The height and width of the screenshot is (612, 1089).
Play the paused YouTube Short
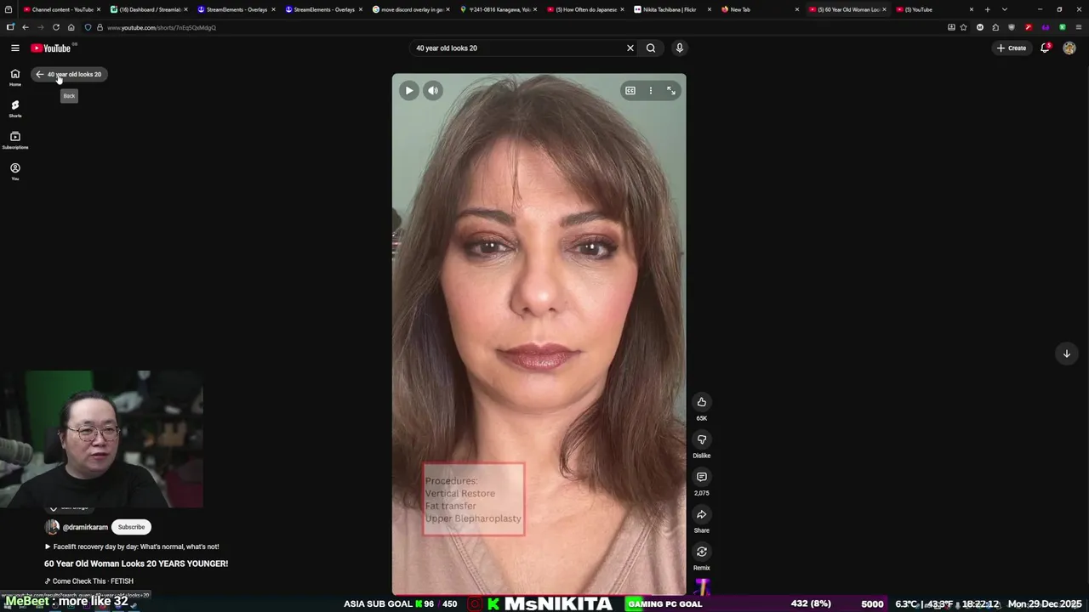[x=409, y=90]
